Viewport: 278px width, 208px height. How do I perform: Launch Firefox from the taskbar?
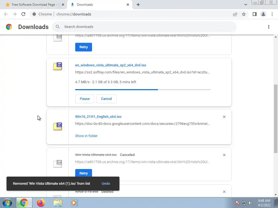coord(41,203)
